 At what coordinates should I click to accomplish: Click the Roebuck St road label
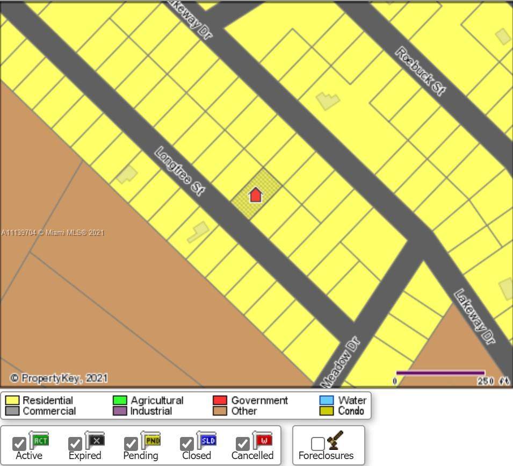(421, 71)
